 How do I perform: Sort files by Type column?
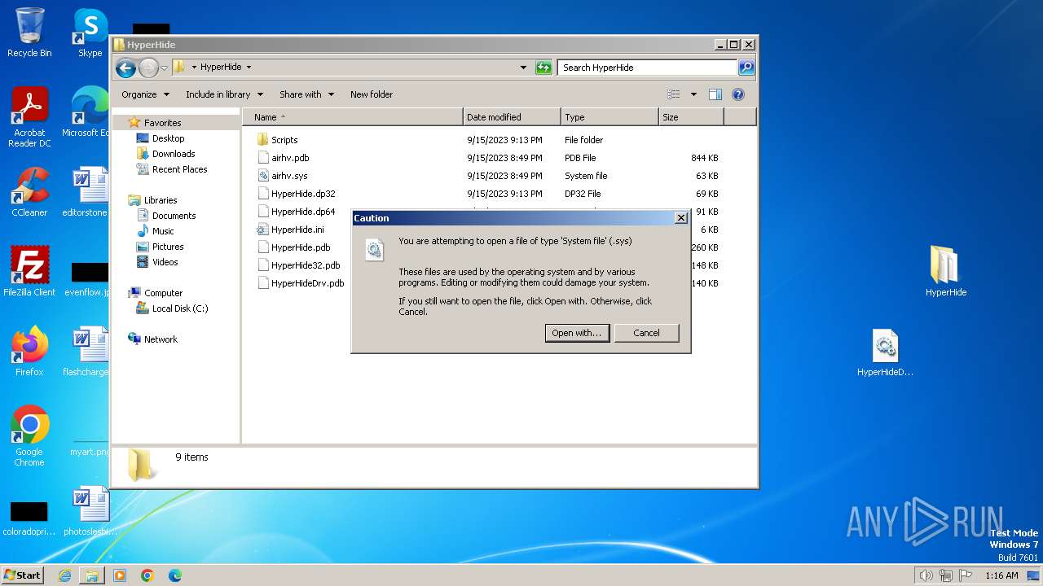click(x=610, y=117)
